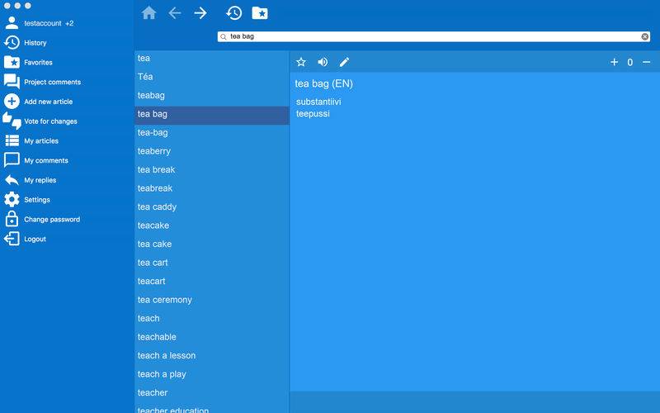
Task: Select highlighted "tea bag" entry in list
Action: point(212,114)
